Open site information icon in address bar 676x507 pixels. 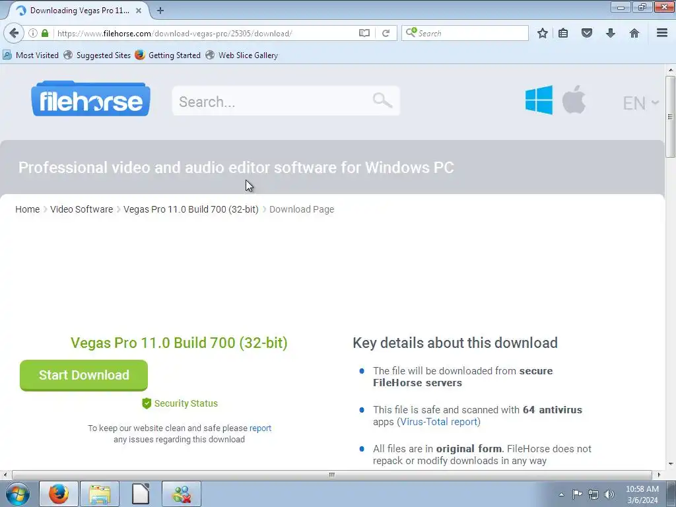click(33, 33)
